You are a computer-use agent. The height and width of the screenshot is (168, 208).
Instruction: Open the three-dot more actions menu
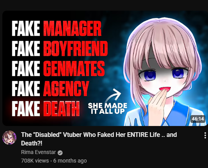[205, 135]
